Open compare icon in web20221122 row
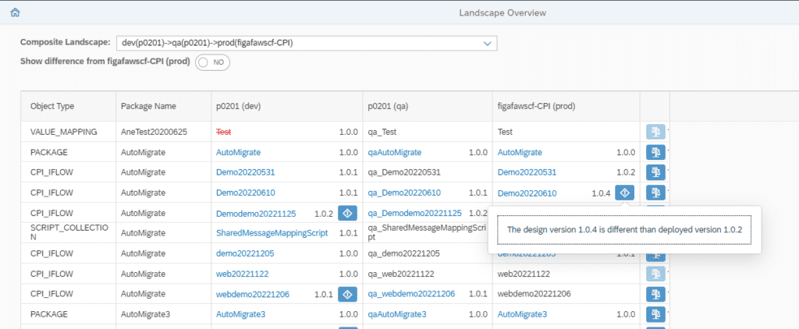The width and height of the screenshot is (799, 329). 655,274
